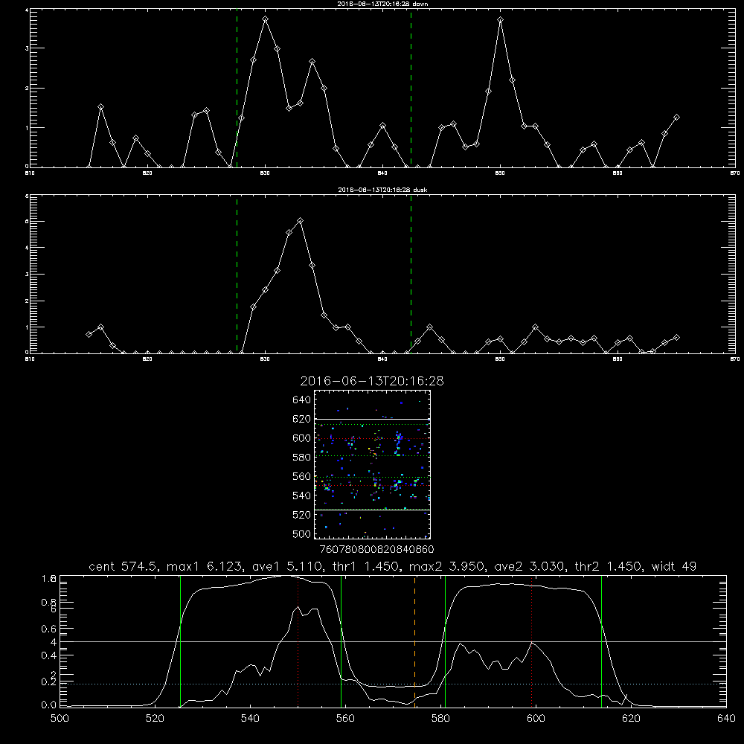Click the dusk plot title text
The width and height of the screenshot is (744, 744).
coord(382,190)
